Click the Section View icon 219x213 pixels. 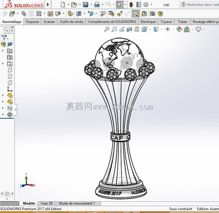129,29
